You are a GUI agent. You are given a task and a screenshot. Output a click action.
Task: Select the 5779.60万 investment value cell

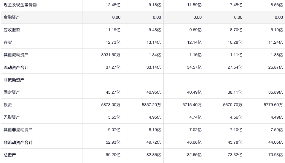point(273,105)
